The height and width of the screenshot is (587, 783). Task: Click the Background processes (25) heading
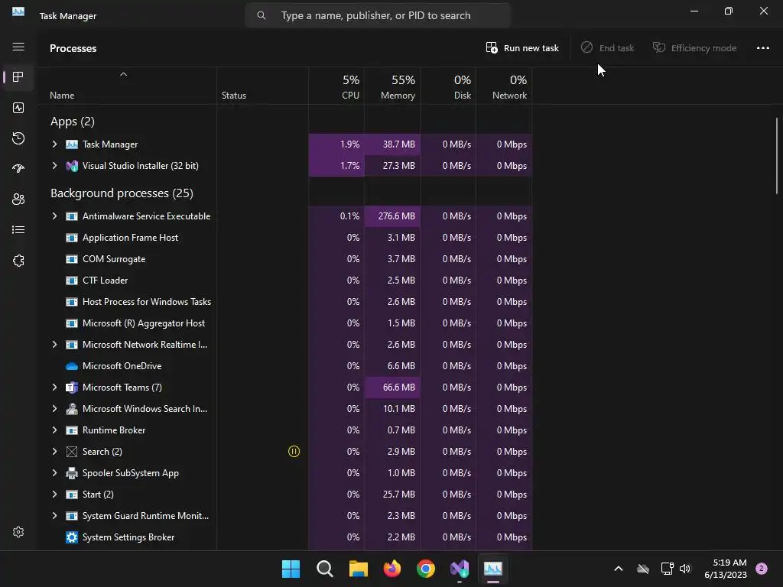coord(122,193)
